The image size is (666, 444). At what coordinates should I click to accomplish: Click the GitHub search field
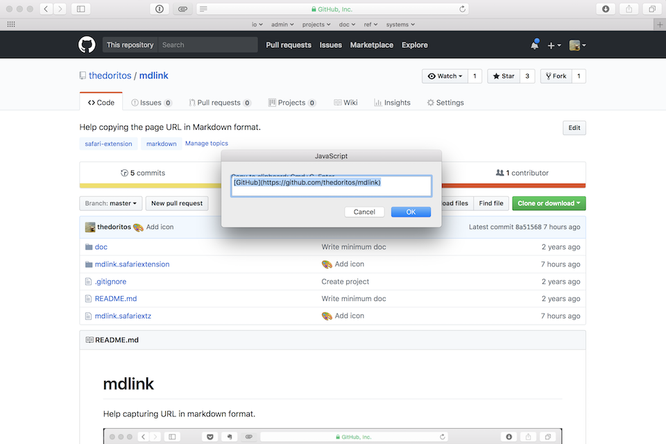point(207,44)
